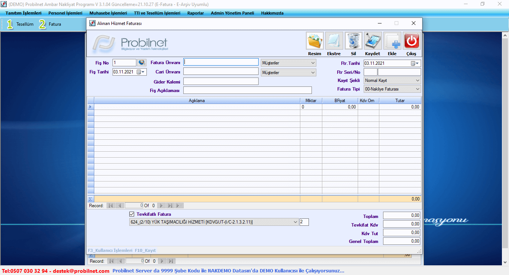
Task: Click the Resim picture folder icon
Action: (314, 41)
